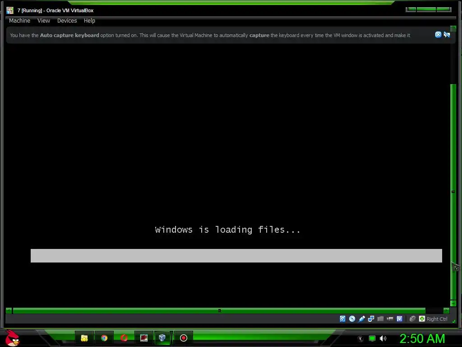The image size is (462, 347).
Task: Open the file explorer taskbar icon
Action: (84, 338)
